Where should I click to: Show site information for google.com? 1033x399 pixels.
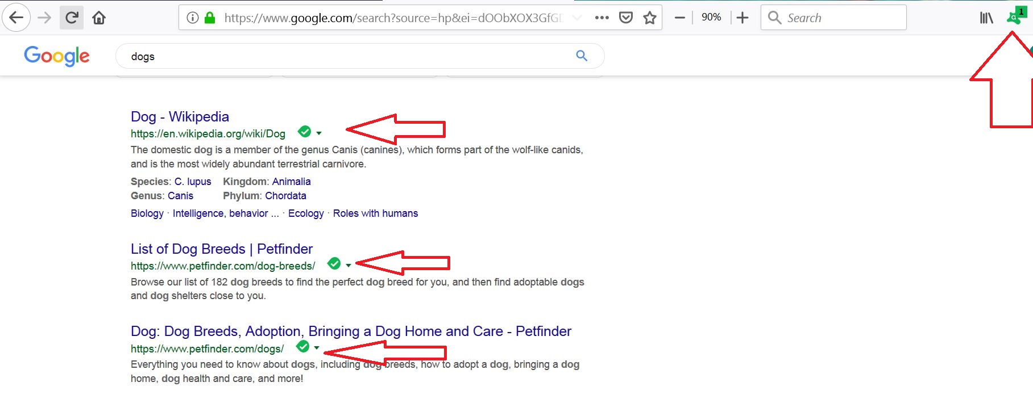tap(193, 18)
